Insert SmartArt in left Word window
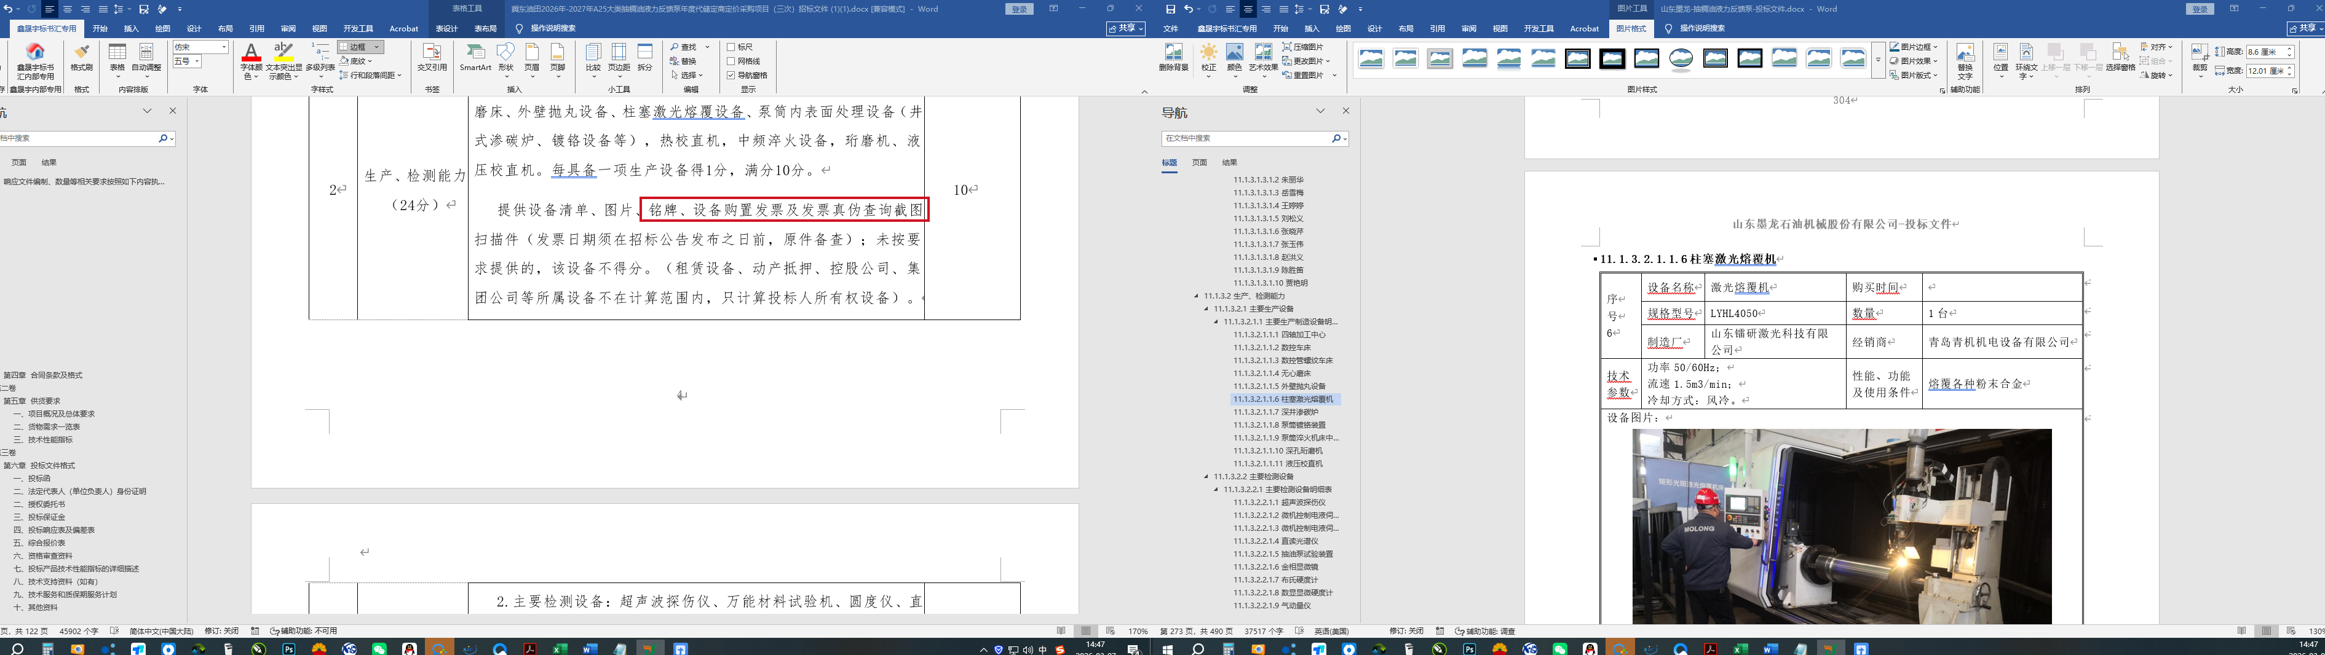Screen dimensions: 2325x655 point(475,57)
